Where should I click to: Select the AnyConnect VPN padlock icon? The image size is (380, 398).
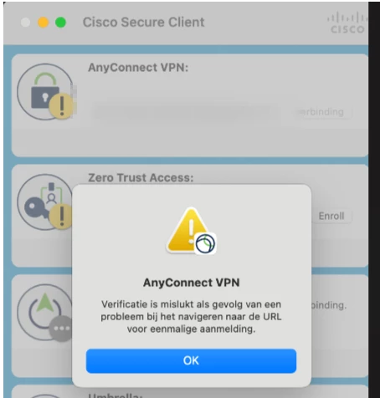pyautogui.click(x=44, y=92)
